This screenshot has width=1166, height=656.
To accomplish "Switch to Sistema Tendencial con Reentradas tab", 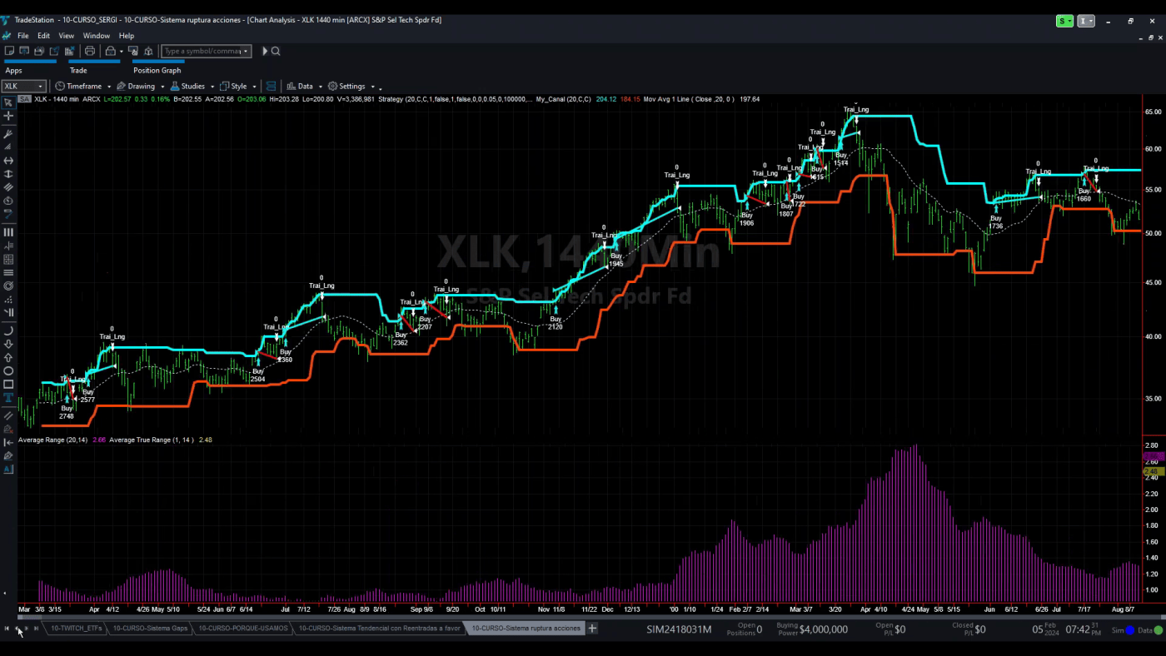I will tap(379, 629).
